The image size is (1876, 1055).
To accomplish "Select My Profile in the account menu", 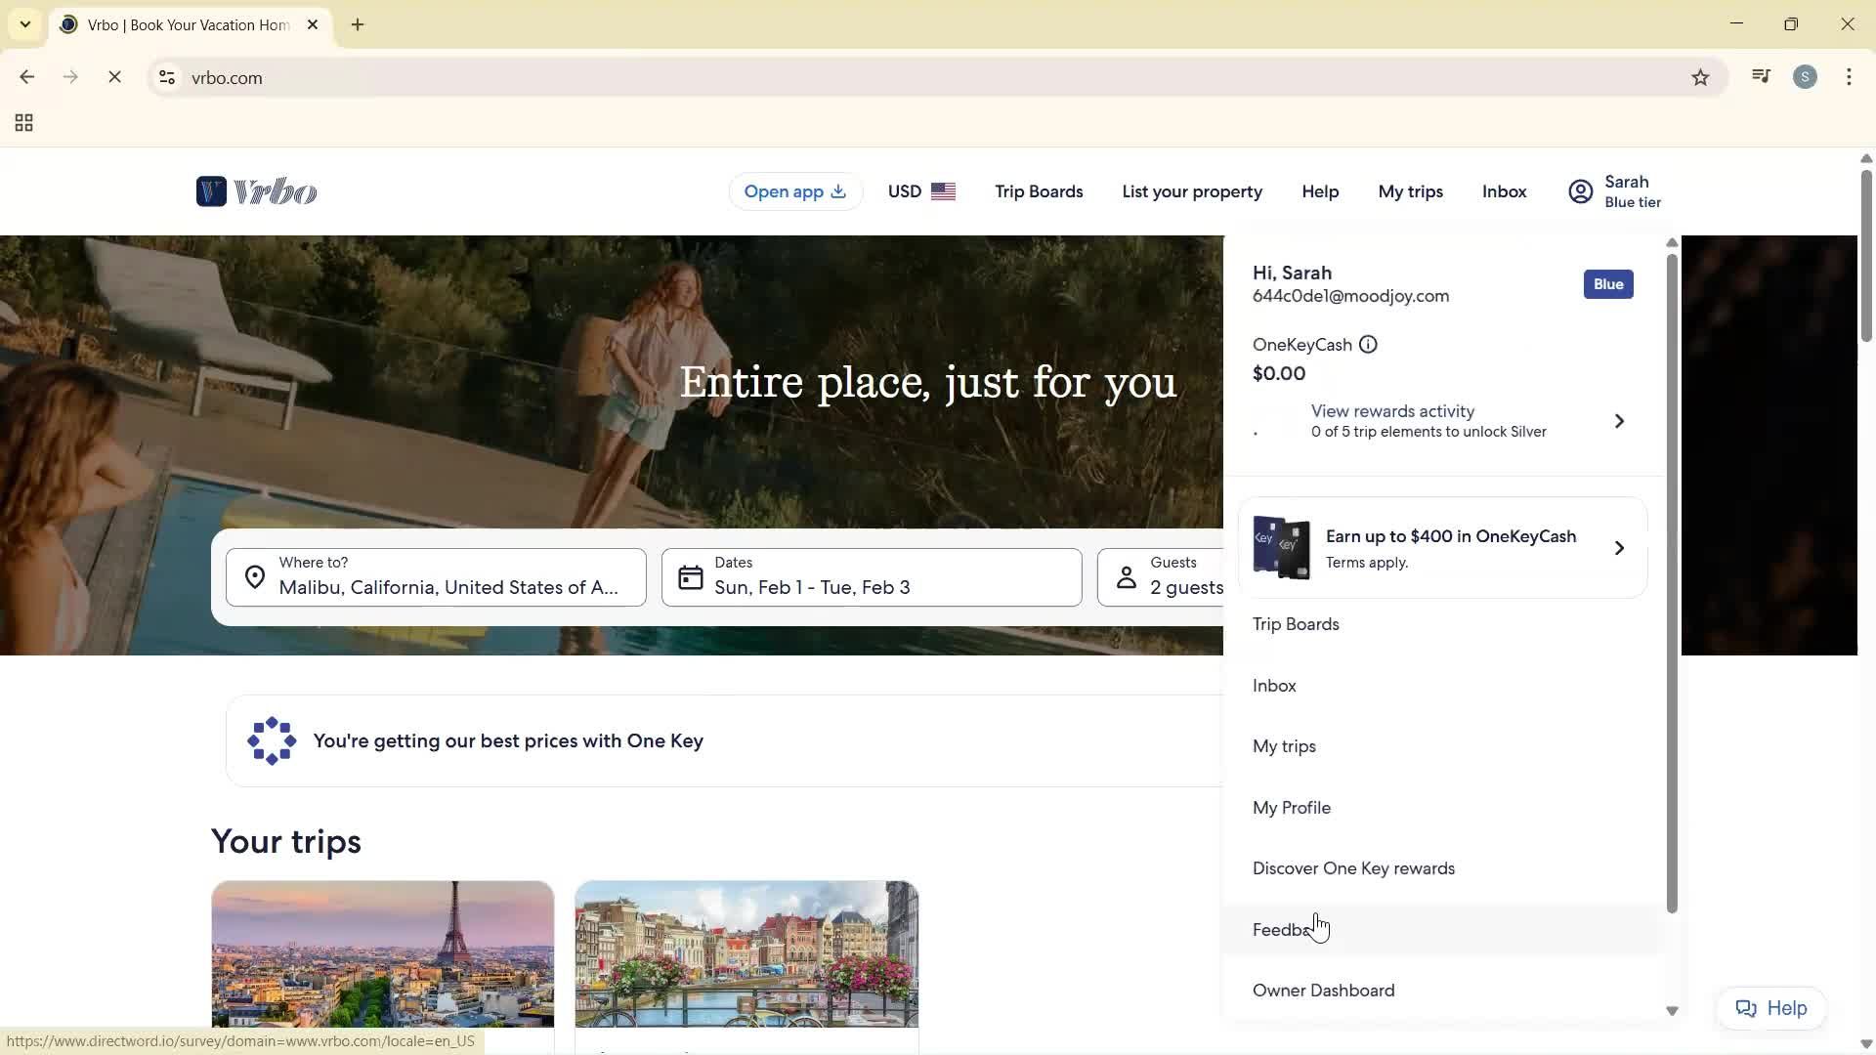I will click(1291, 807).
